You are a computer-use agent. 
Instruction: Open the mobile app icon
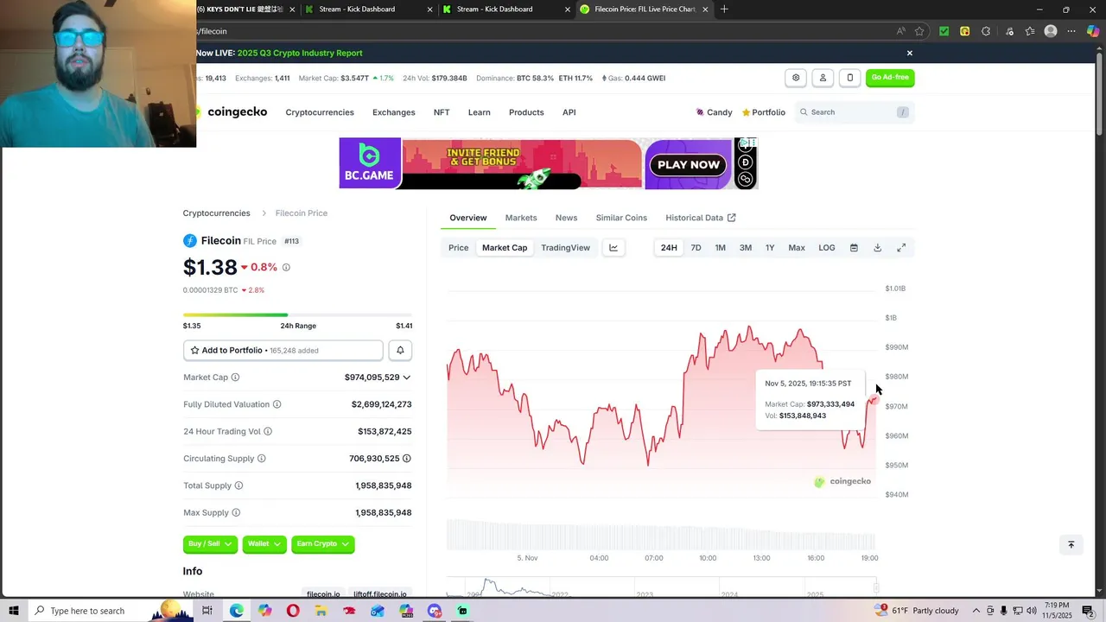pyautogui.click(x=849, y=78)
